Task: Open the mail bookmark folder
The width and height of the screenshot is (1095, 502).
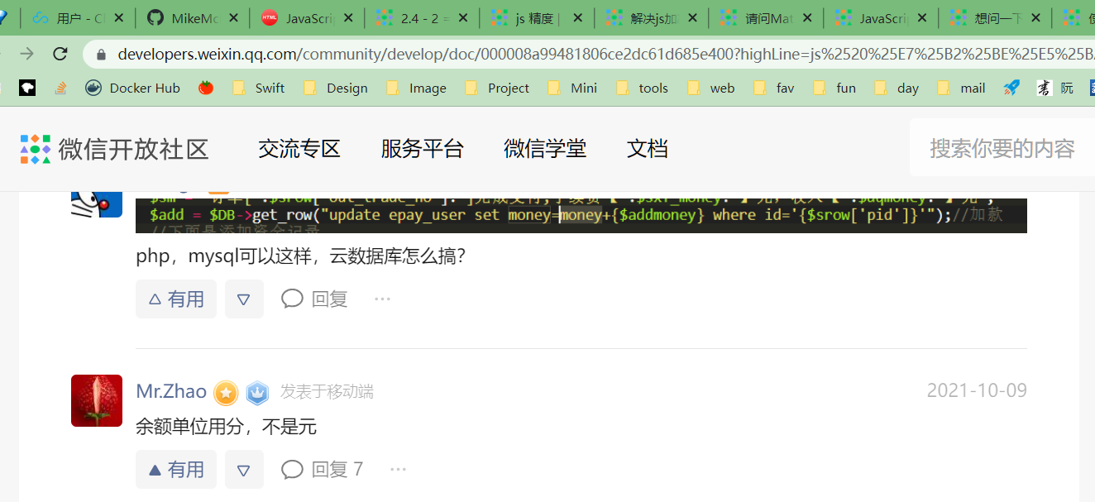Action: (x=961, y=88)
